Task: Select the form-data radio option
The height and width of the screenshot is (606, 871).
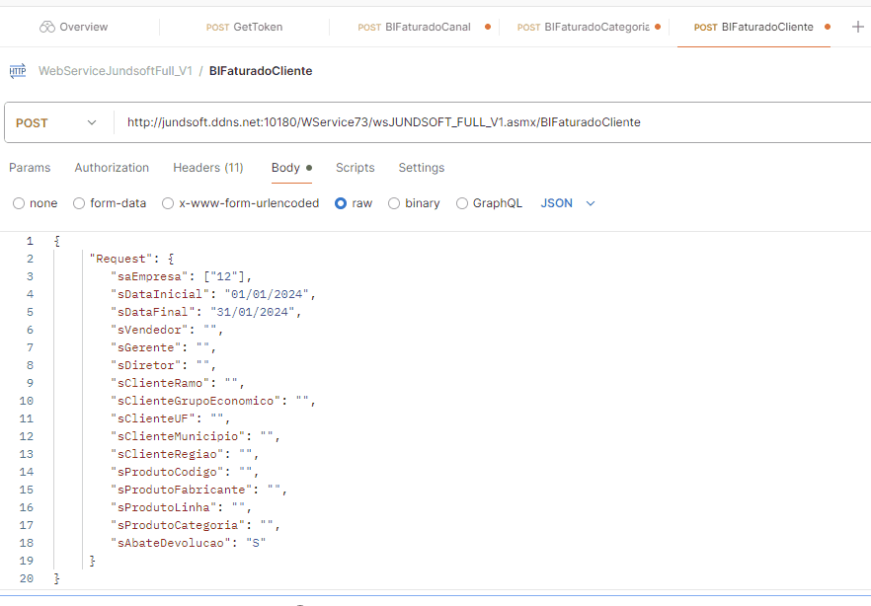Action: (x=79, y=203)
